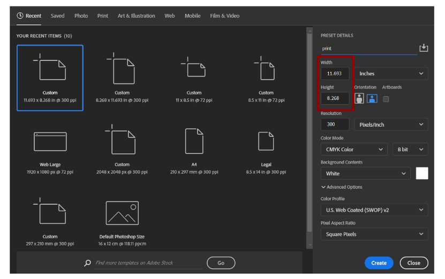Click the search magnifier icon for Adobe Stock

tap(88, 263)
